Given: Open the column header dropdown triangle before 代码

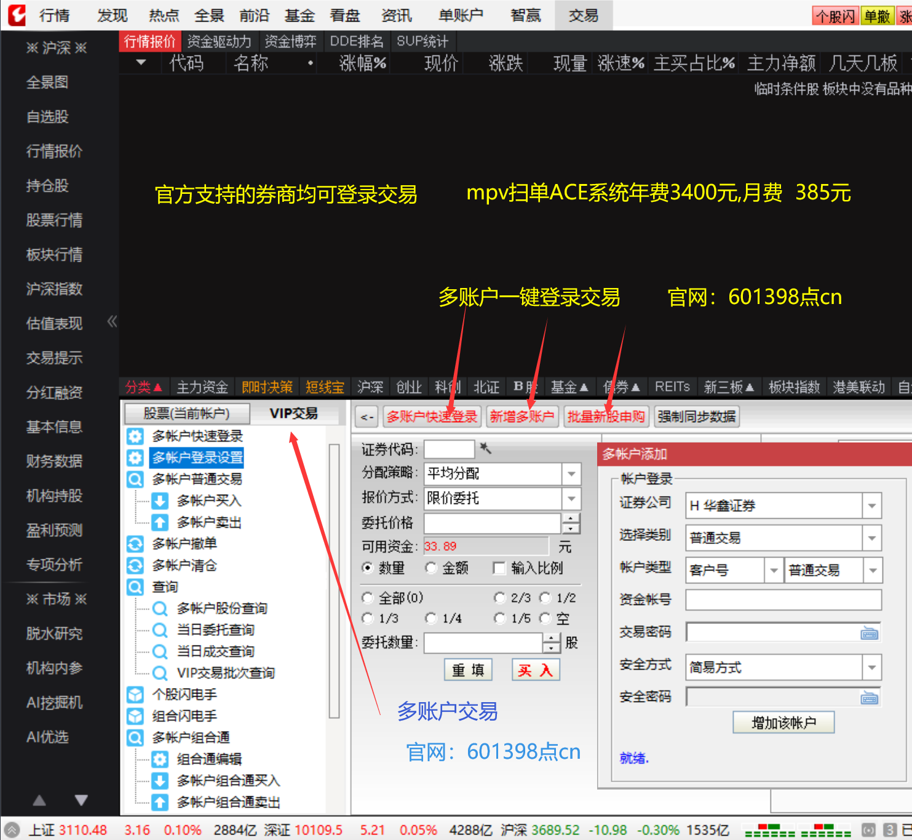Looking at the screenshot, I should click(x=141, y=63).
